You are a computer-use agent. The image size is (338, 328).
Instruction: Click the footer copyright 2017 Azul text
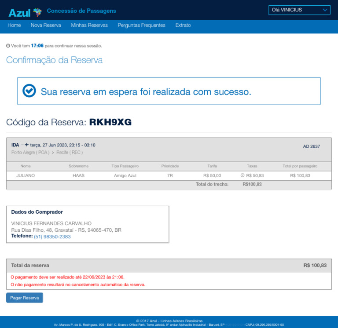[x=169, y=321]
